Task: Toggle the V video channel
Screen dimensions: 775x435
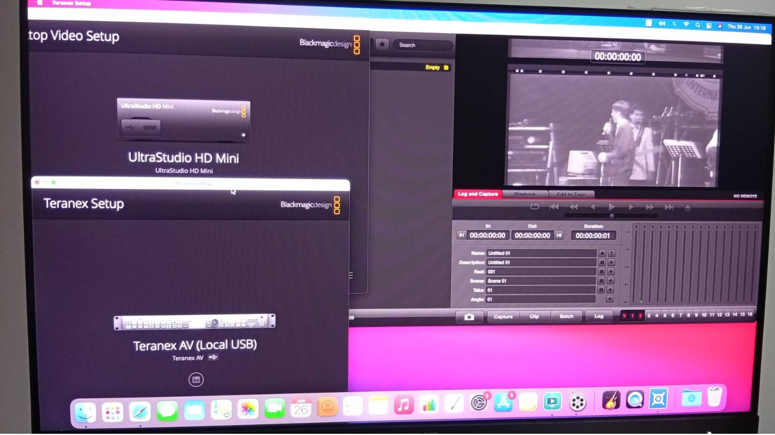Action: coord(624,315)
